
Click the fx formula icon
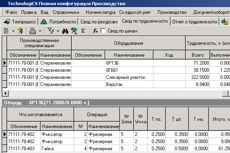click(95, 31)
